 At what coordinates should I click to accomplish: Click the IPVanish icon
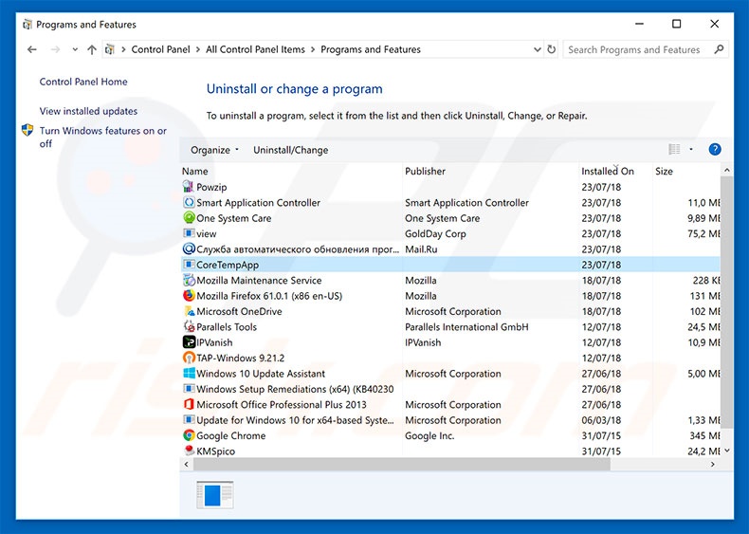coord(189,342)
